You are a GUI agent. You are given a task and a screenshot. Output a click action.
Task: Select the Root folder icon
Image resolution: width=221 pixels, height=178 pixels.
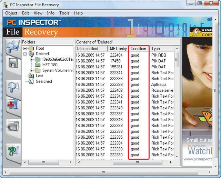[31, 48]
